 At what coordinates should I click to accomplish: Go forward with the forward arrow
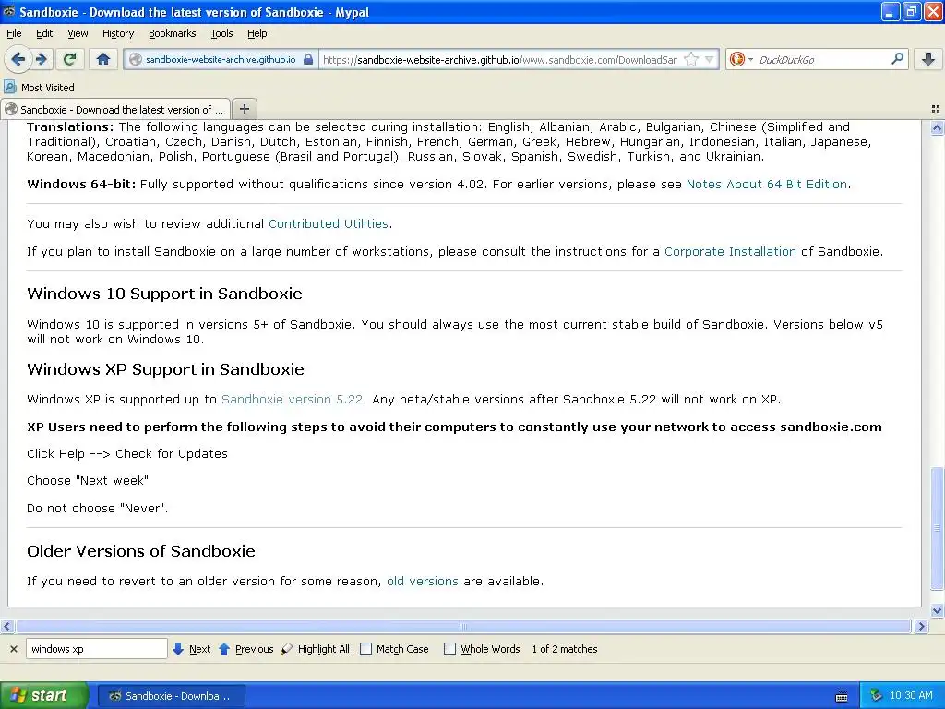point(42,59)
